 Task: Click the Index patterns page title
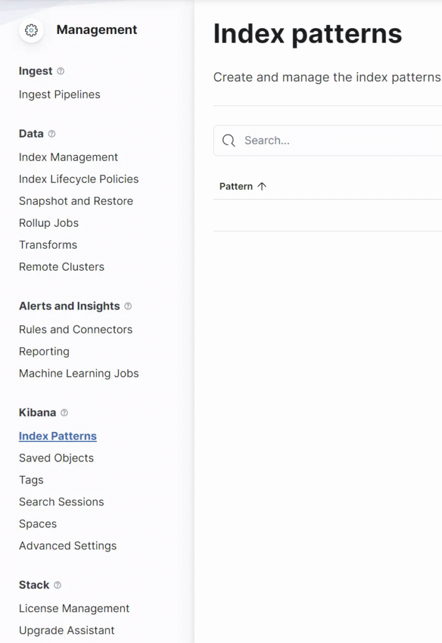coord(308,34)
